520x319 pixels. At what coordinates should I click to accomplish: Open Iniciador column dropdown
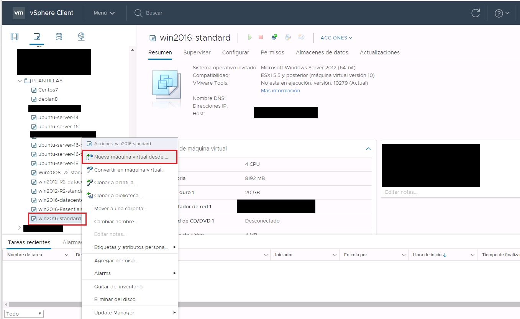pos(335,255)
